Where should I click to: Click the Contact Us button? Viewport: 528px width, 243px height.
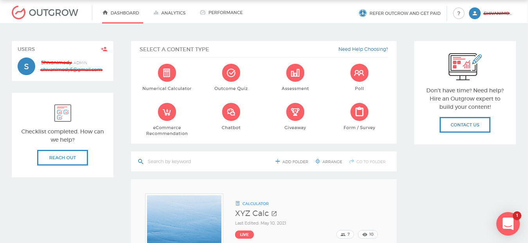(465, 125)
